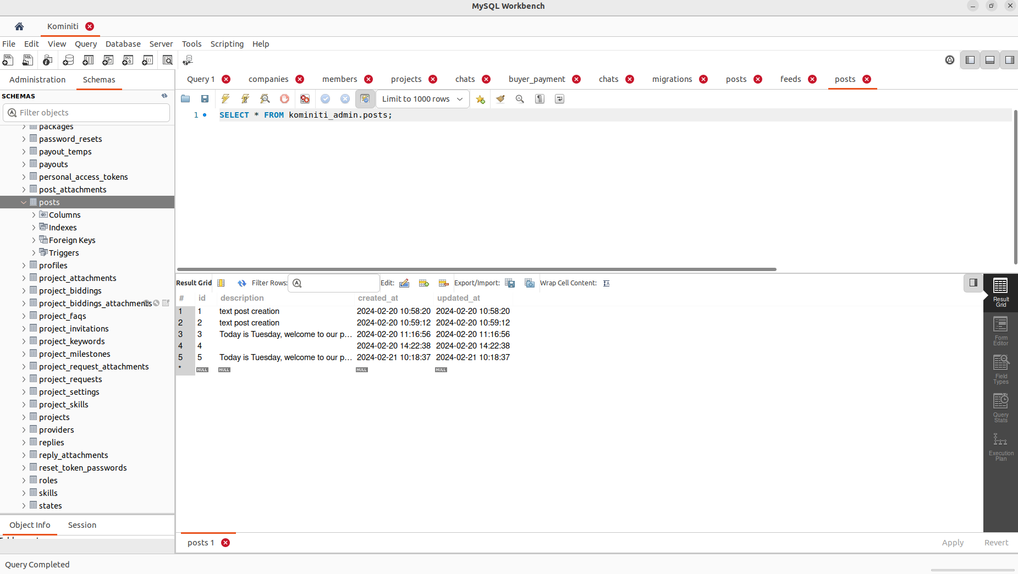Open Field Types panel icon
Image resolution: width=1018 pixels, height=574 pixels.
(1000, 369)
